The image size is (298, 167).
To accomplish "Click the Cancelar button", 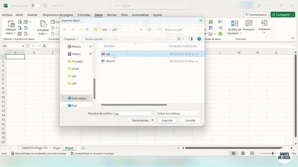I will (190, 121).
